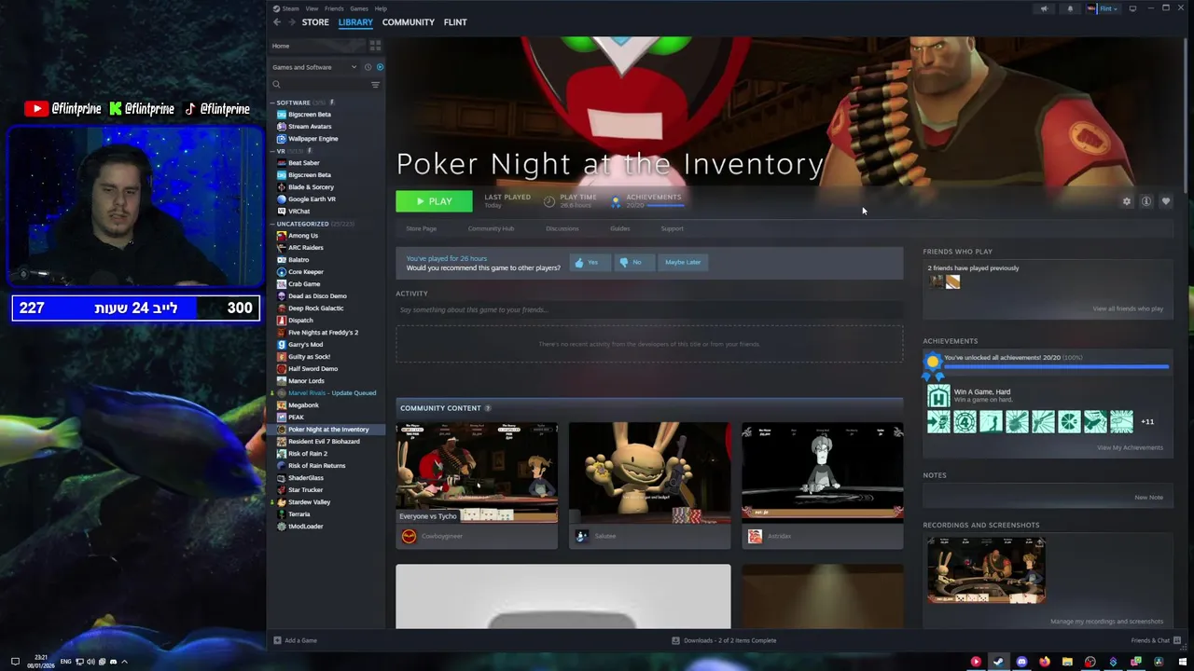Switch to the COMMUNITY tab

pos(408,22)
